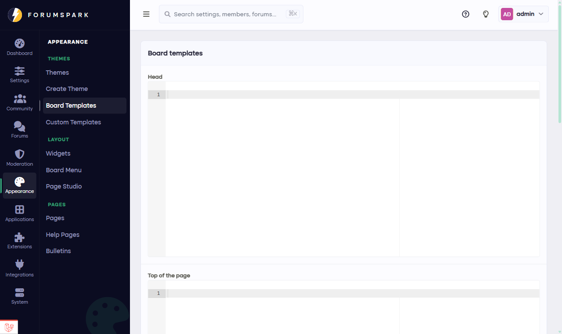Open the Moderation shield icon
Screen dimensions: 562x334
click(x=20, y=154)
